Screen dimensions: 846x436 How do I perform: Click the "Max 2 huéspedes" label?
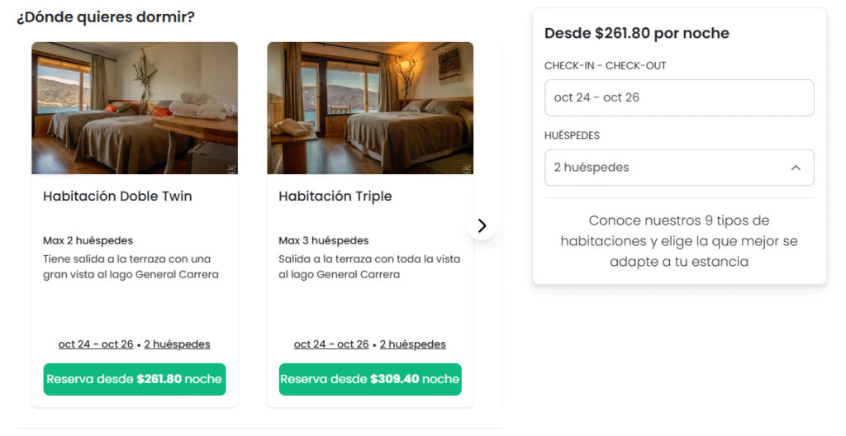pyautogui.click(x=88, y=240)
